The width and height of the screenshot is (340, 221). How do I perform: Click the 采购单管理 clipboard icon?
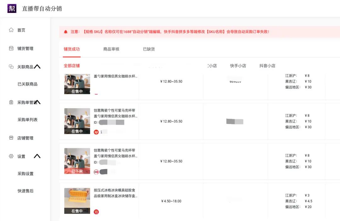(x=10, y=102)
